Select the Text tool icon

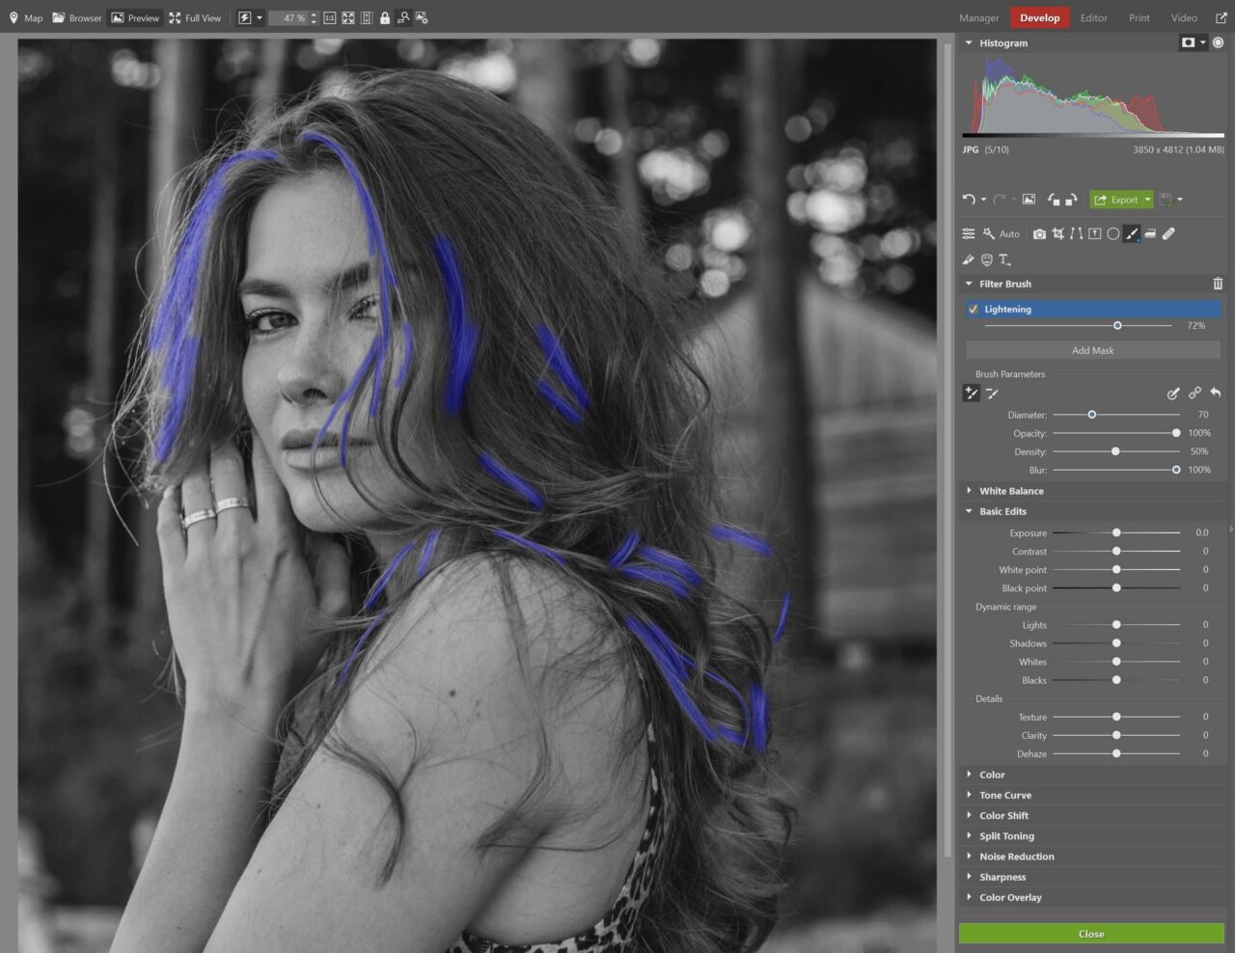click(x=1004, y=259)
